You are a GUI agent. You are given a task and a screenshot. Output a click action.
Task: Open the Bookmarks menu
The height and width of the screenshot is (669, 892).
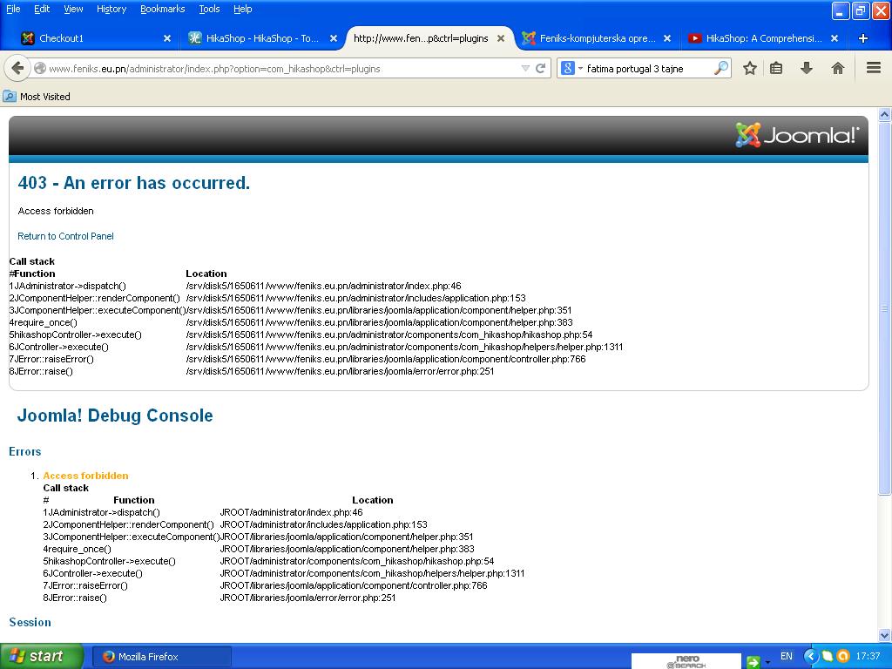point(163,9)
